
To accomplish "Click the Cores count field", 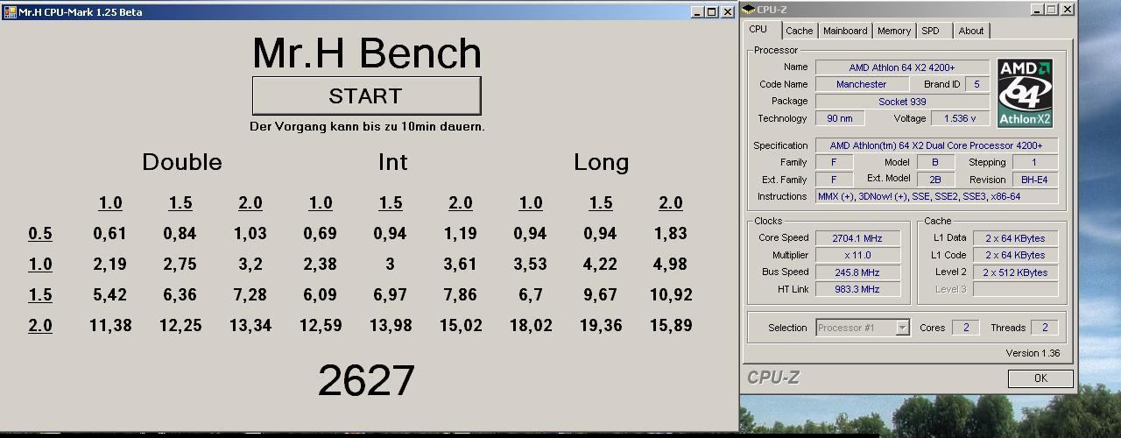I will [966, 328].
